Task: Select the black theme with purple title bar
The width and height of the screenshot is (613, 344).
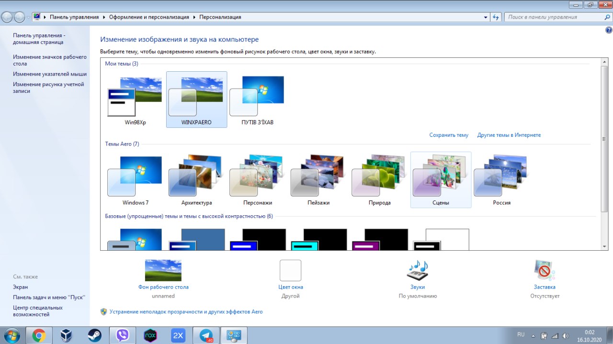Action: point(380,239)
